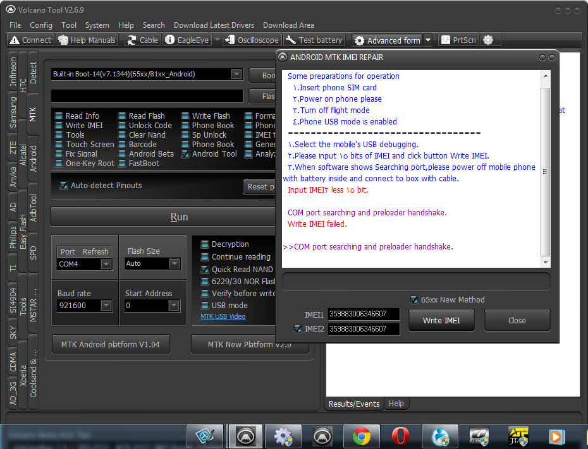Take a screenshot with PrtScn icon
The width and height of the screenshot is (588, 449).
pos(445,40)
